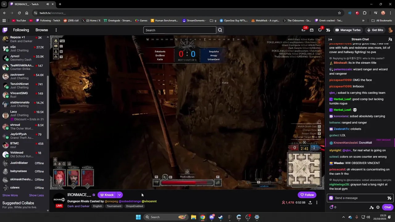Click the Chrome address bar URL
395x222 pixels.
point(52,13)
